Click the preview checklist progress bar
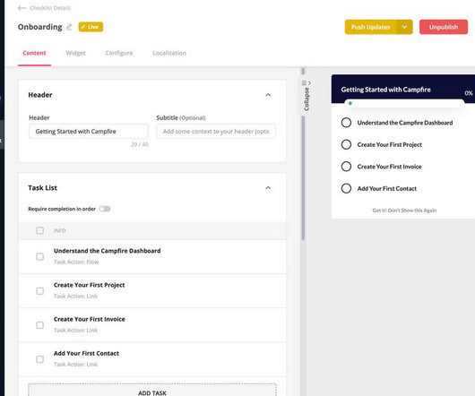 tap(404, 103)
